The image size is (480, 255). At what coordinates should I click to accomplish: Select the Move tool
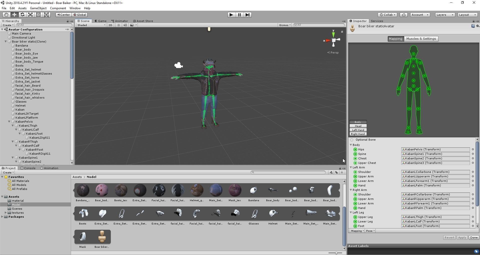[14, 15]
